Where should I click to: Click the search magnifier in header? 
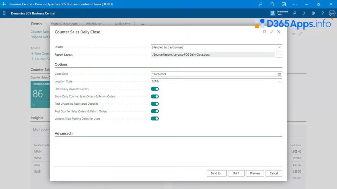coord(295,13)
